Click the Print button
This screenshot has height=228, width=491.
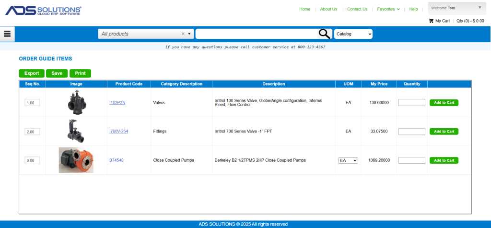pyautogui.click(x=80, y=73)
